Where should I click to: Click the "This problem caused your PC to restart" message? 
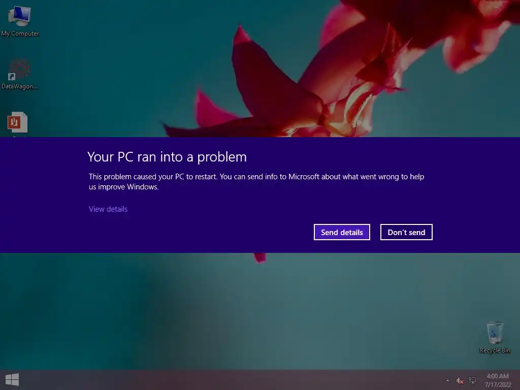(x=256, y=181)
